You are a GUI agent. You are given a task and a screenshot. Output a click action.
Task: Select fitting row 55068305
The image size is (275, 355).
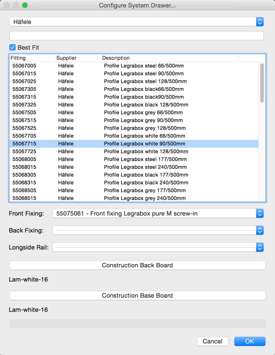click(134, 175)
